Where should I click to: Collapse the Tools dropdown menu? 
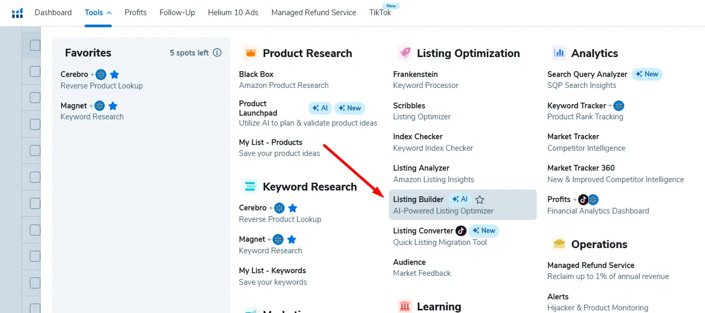(98, 13)
